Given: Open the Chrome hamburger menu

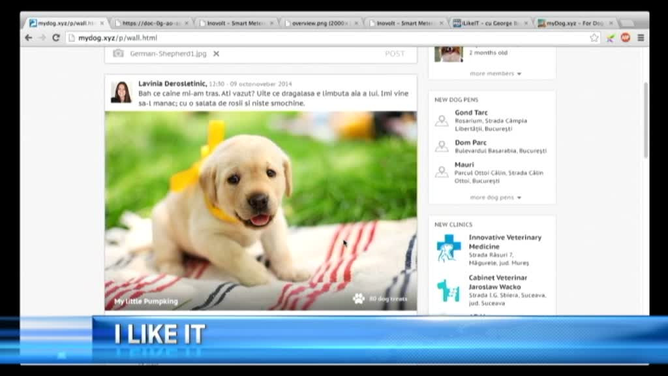Looking at the screenshot, I should pyautogui.click(x=641, y=38).
